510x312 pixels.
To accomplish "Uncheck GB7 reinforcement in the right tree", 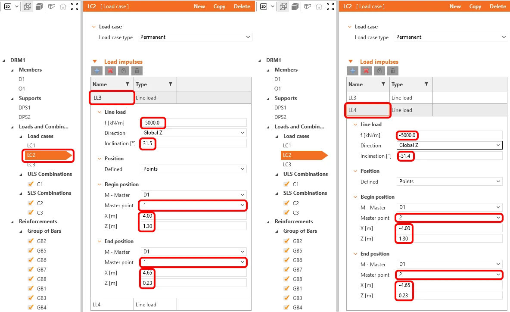I will coord(286,269).
